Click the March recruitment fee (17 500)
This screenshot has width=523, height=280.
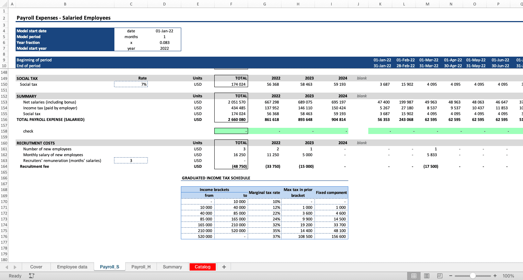427,166
